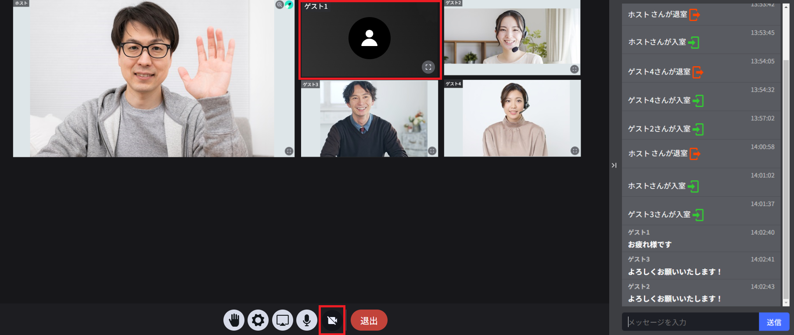The width and height of the screenshot is (794, 335).
Task: Send the chat message with 送信
Action: pyautogui.click(x=774, y=322)
